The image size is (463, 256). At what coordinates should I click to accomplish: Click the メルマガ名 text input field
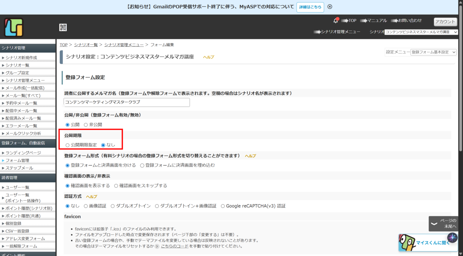click(127, 102)
